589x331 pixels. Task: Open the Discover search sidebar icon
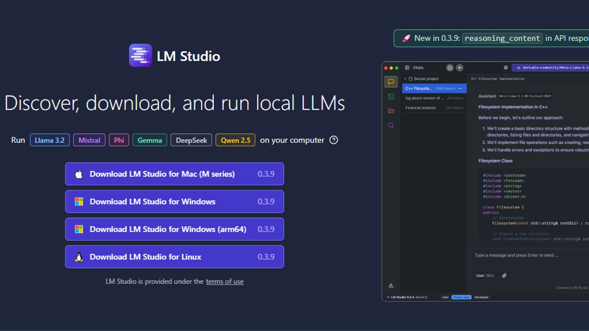(x=391, y=125)
